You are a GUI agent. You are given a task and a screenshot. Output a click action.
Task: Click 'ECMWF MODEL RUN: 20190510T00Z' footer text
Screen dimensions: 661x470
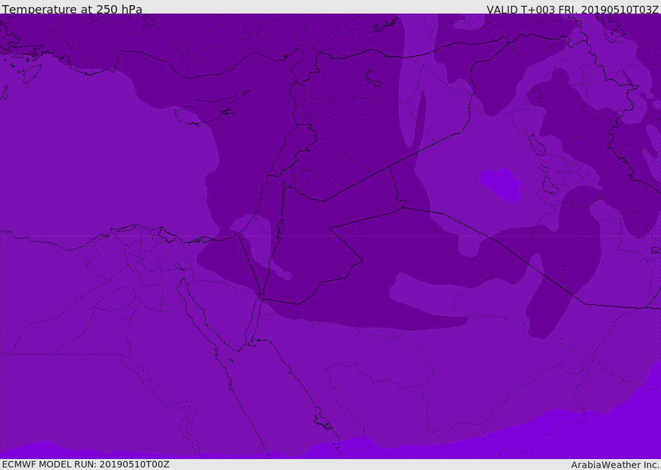pos(86,465)
